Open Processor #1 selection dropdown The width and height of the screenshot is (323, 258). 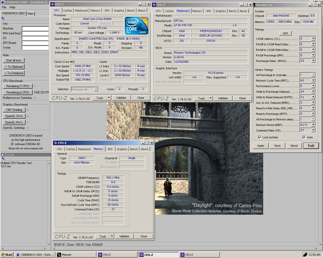96,89
